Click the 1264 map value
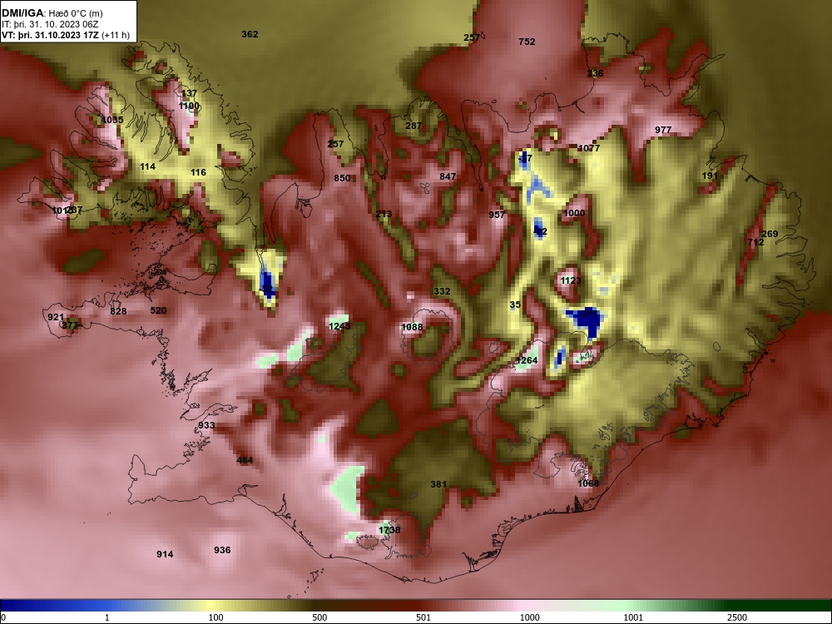The height and width of the screenshot is (624, 832). click(x=527, y=361)
